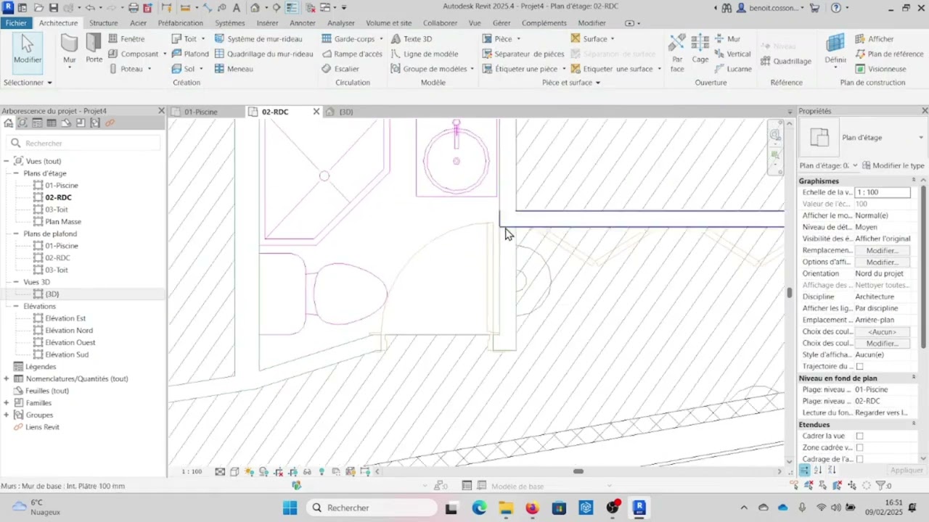Choose the Fenêtre window tool
Screen dimensions: 929x522
[126, 38]
